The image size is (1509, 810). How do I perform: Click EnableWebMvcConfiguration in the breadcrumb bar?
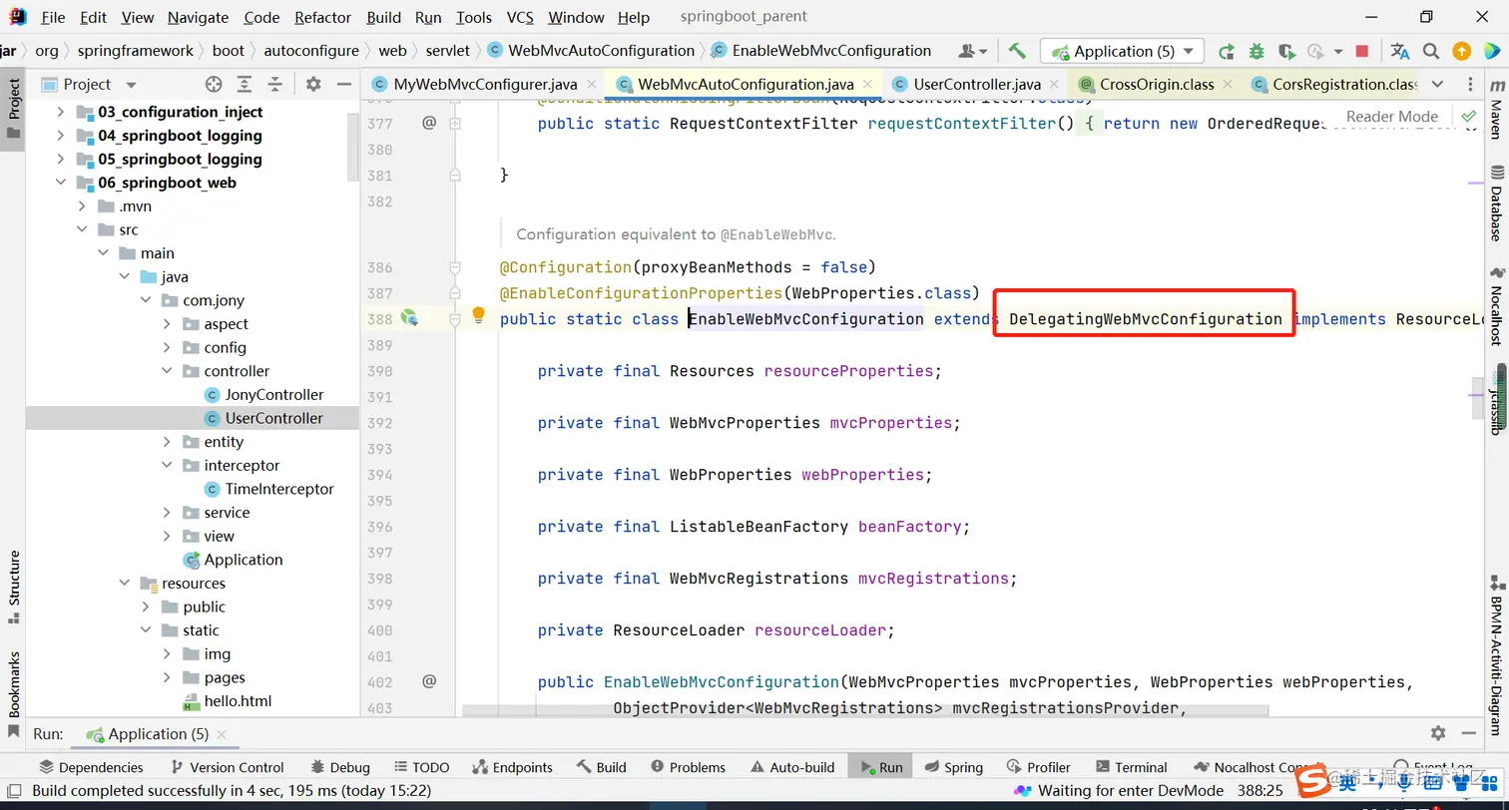820,51
